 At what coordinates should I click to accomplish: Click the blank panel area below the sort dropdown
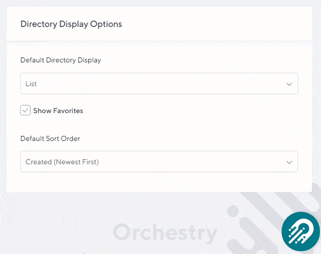point(159,182)
